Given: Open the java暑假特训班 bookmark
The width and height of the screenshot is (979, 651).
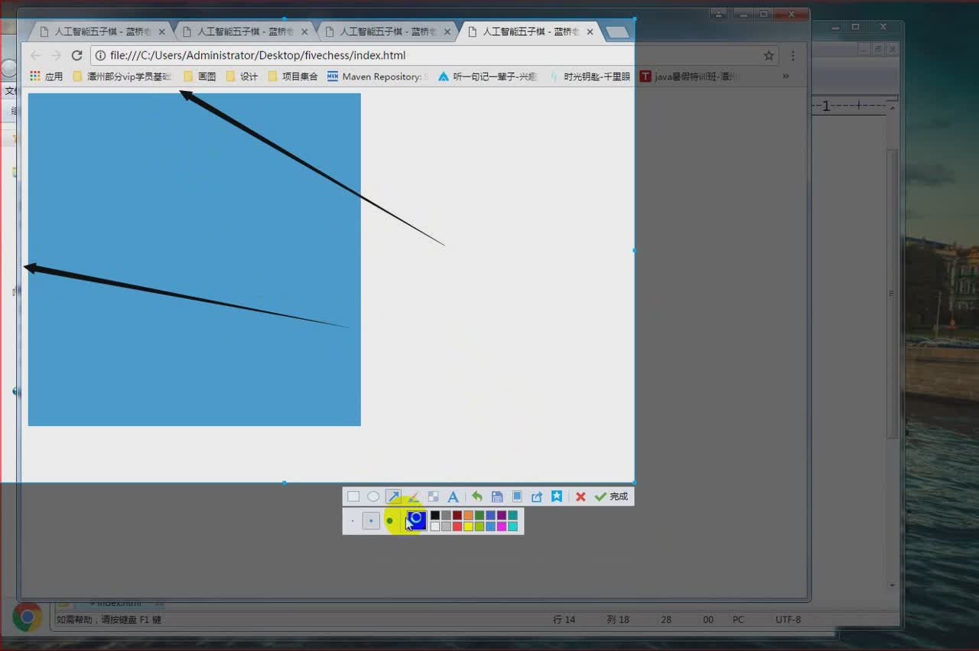Looking at the screenshot, I should pos(690,76).
